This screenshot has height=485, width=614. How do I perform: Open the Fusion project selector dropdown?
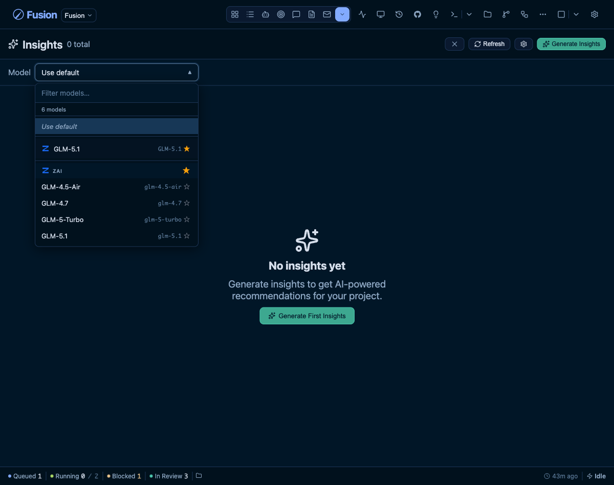coord(79,15)
